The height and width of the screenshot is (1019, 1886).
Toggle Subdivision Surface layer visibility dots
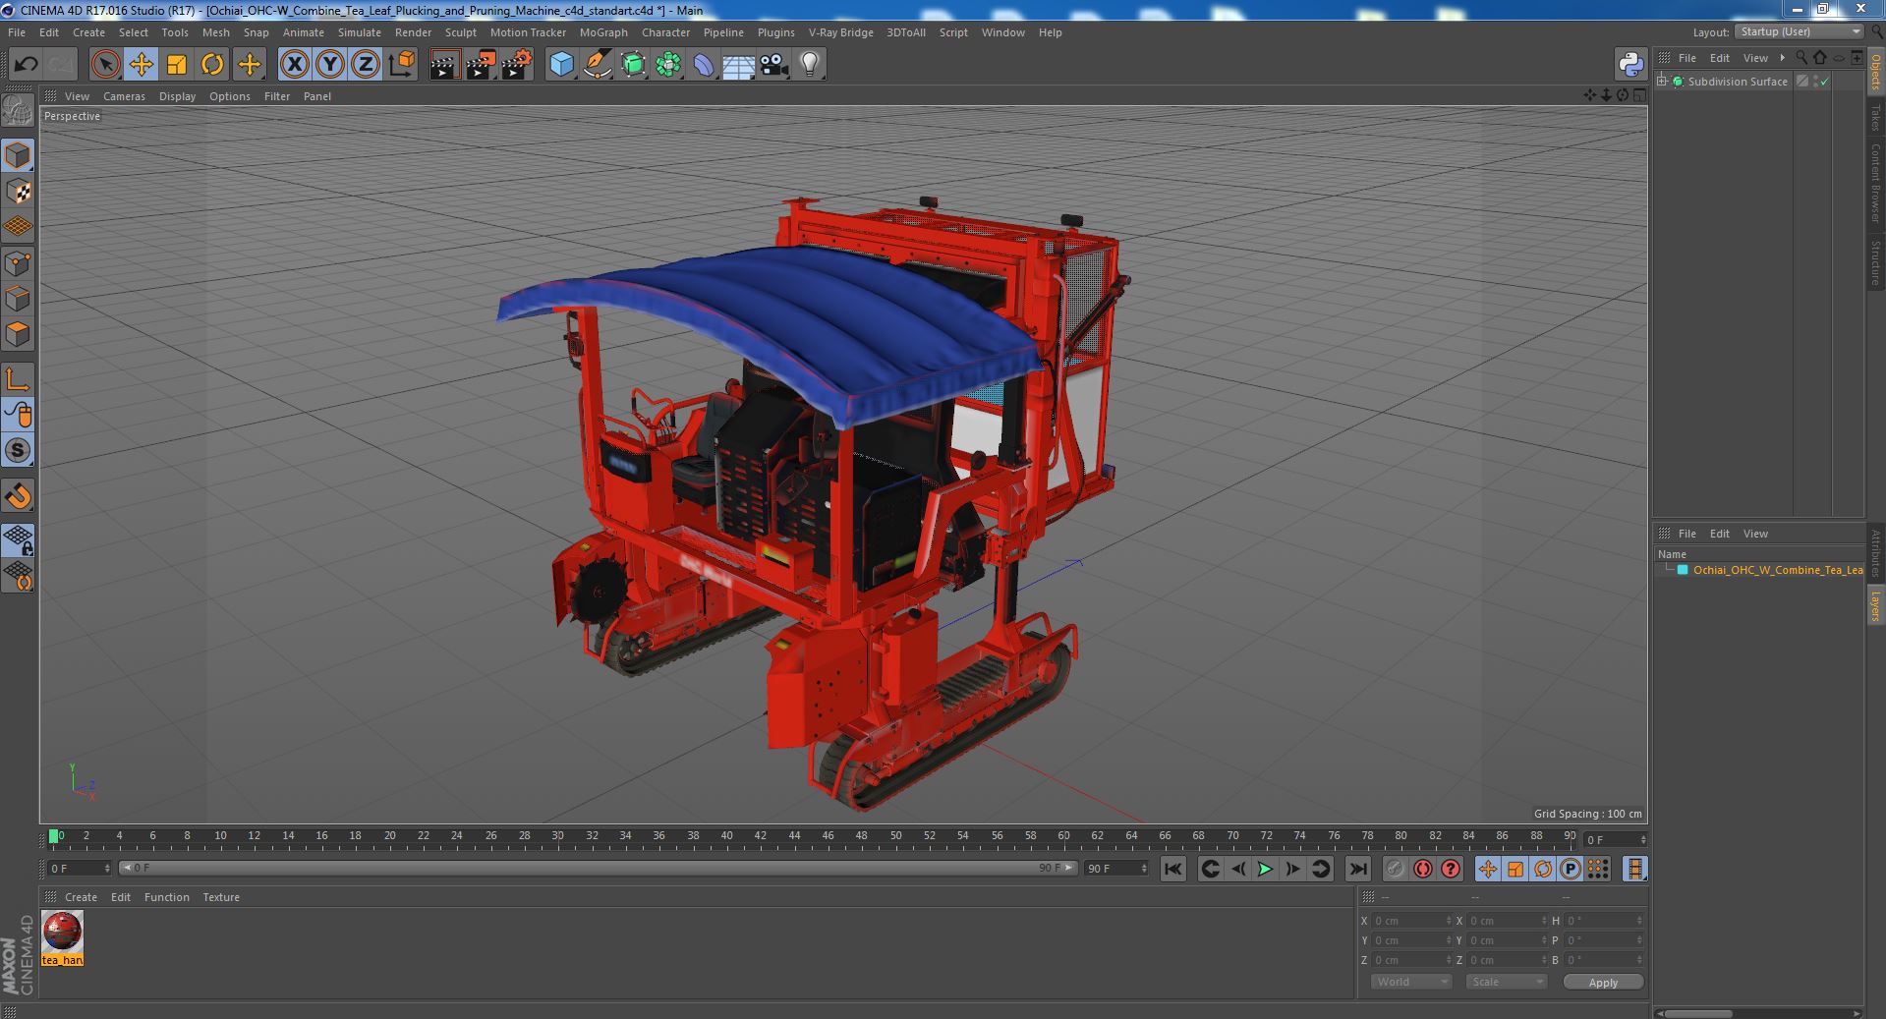click(1815, 82)
